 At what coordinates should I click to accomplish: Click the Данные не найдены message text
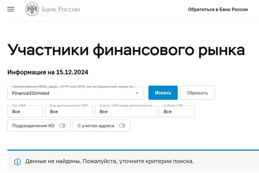click(x=110, y=161)
